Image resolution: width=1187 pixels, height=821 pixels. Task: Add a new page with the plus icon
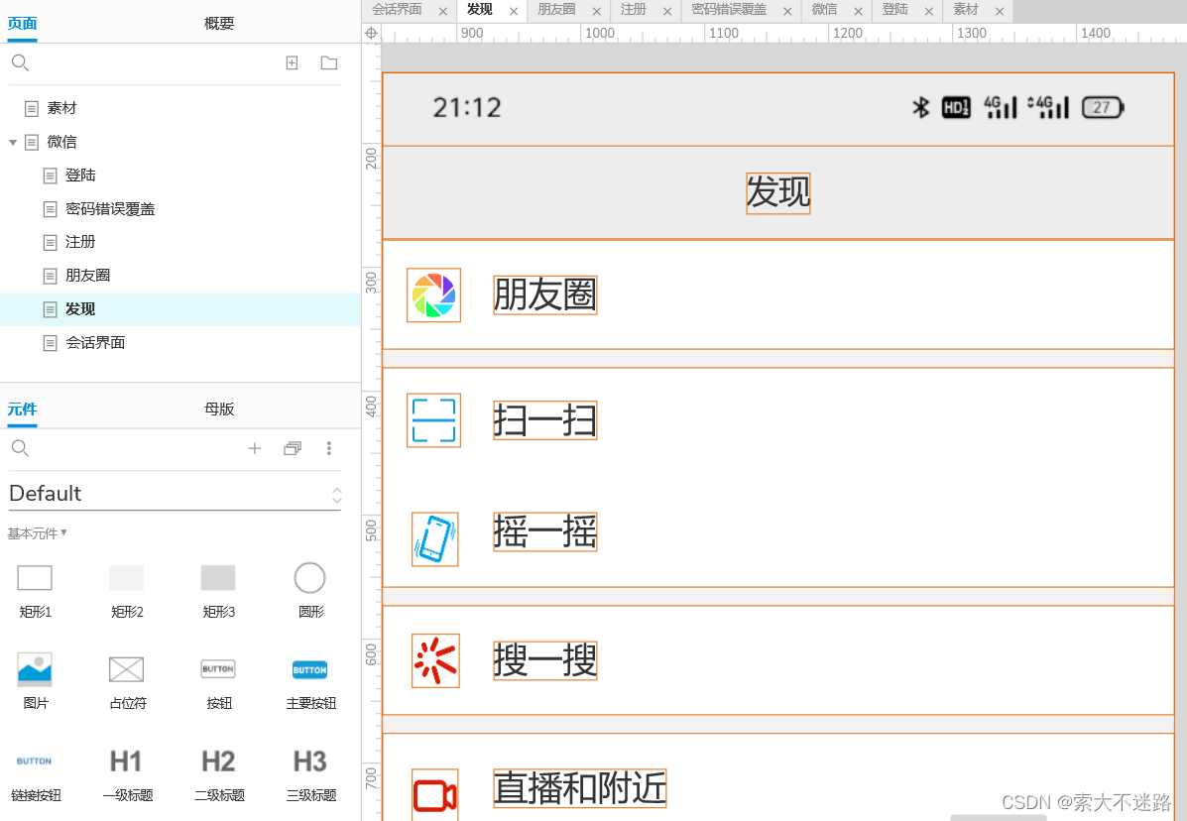[x=292, y=63]
